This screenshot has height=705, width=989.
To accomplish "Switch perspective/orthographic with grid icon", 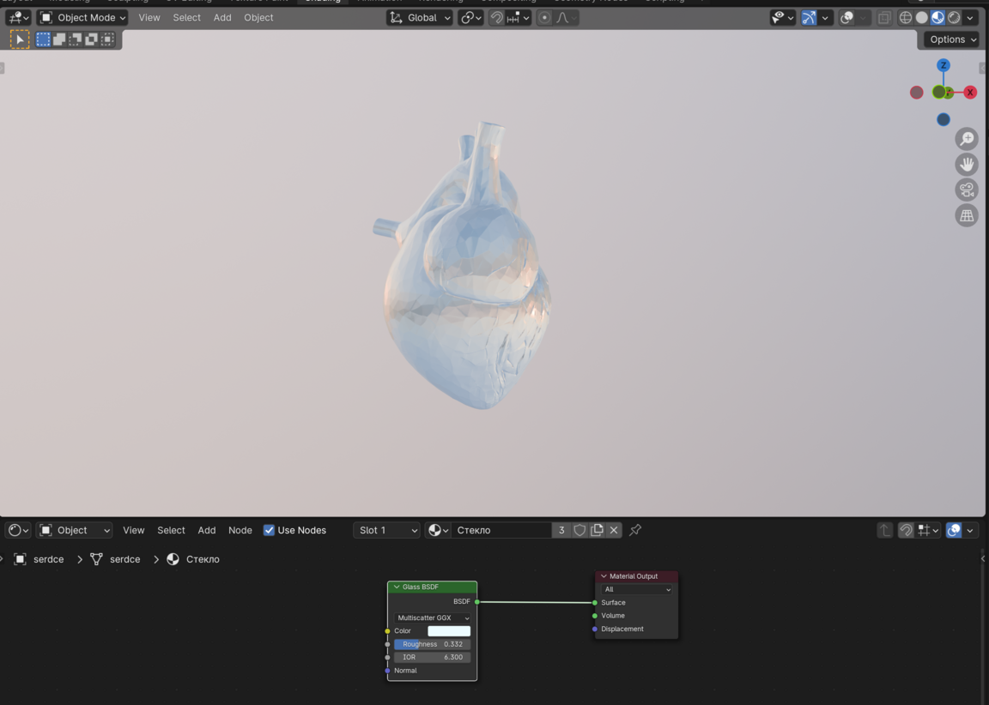I will click(x=967, y=216).
